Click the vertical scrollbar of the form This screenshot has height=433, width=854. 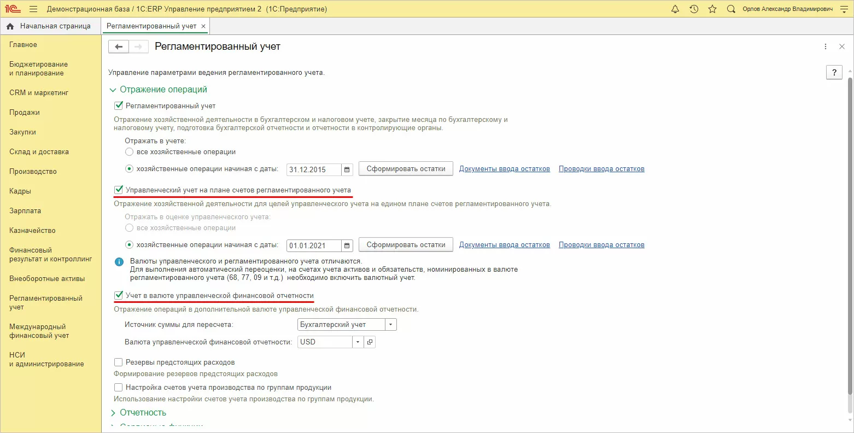[x=850, y=235]
